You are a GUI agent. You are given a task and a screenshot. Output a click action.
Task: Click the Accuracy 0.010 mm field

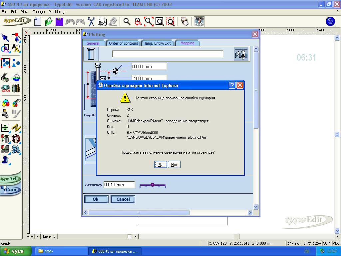pyautogui.click(x=119, y=185)
